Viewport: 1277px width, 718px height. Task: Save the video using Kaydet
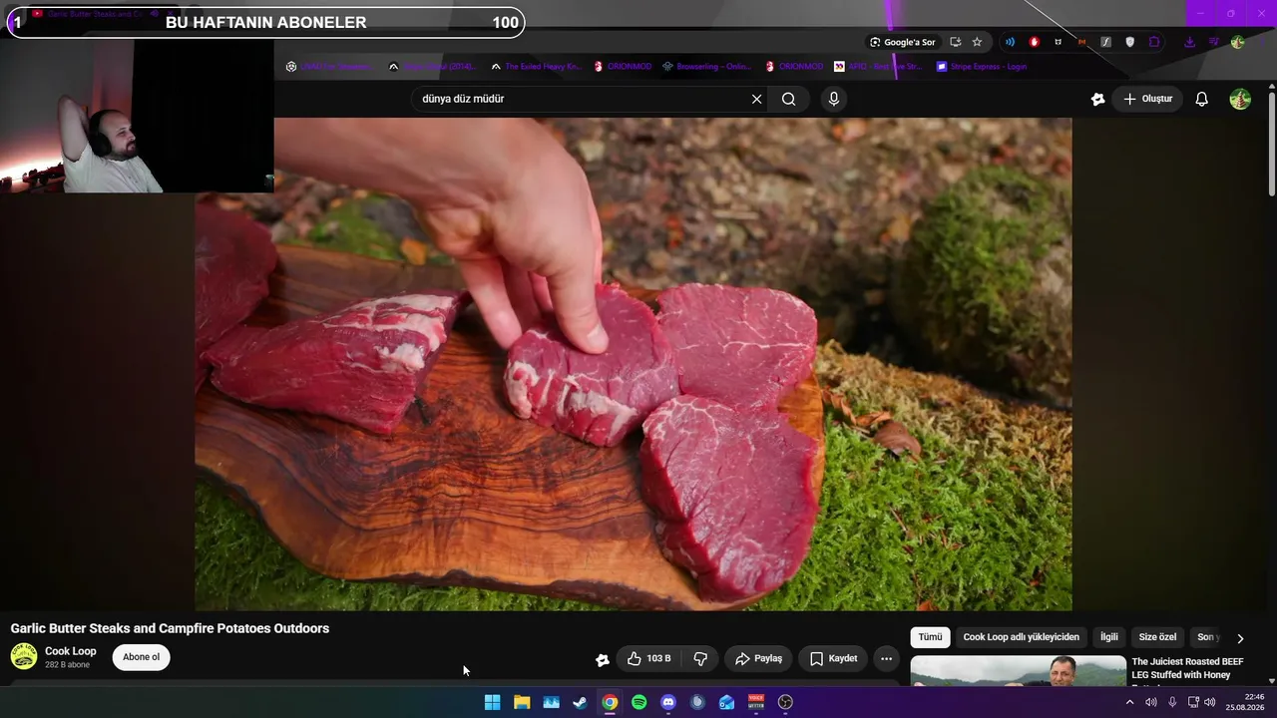coord(833,658)
